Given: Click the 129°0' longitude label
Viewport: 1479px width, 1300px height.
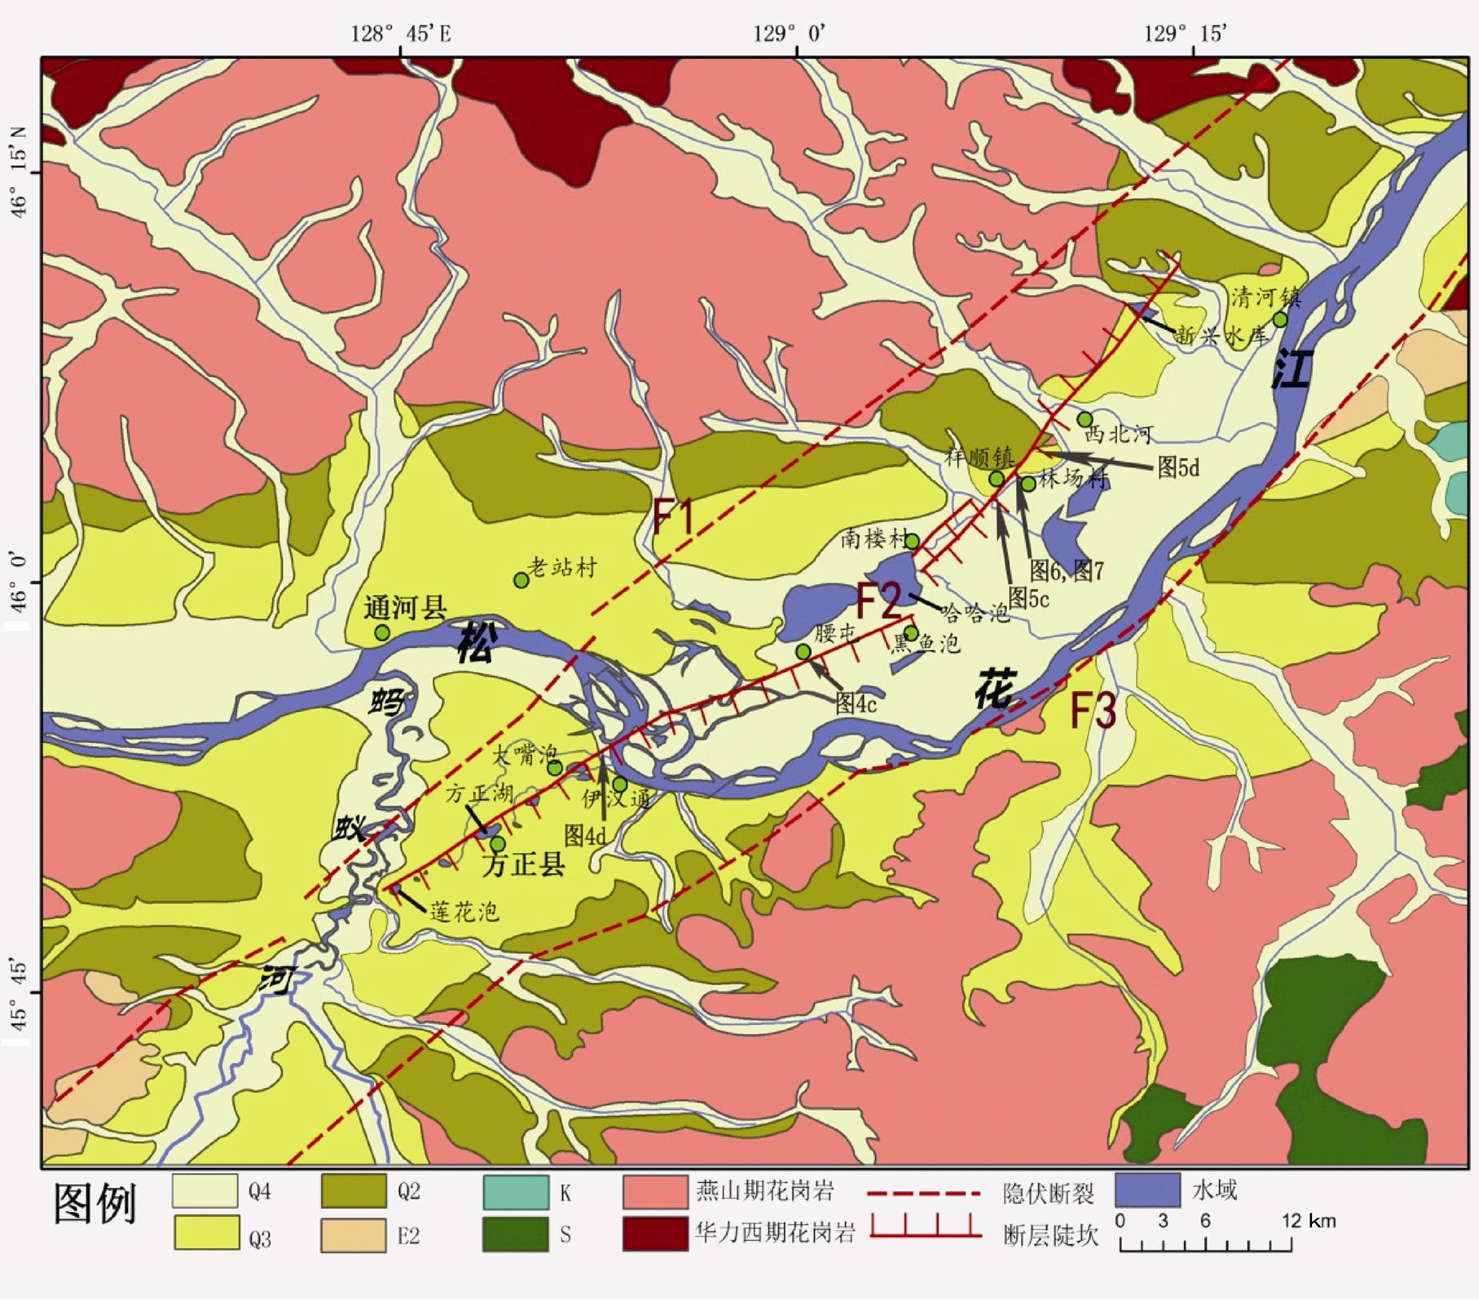Looking at the screenshot, I should click(789, 34).
